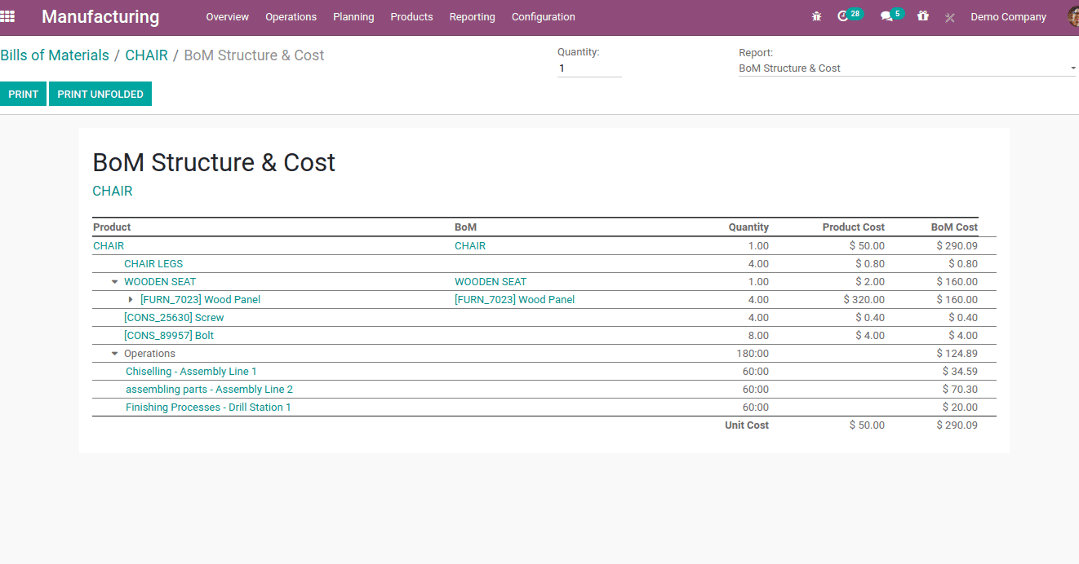Open the Reporting menu
Image resolution: width=1079 pixels, height=564 pixels.
472,16
